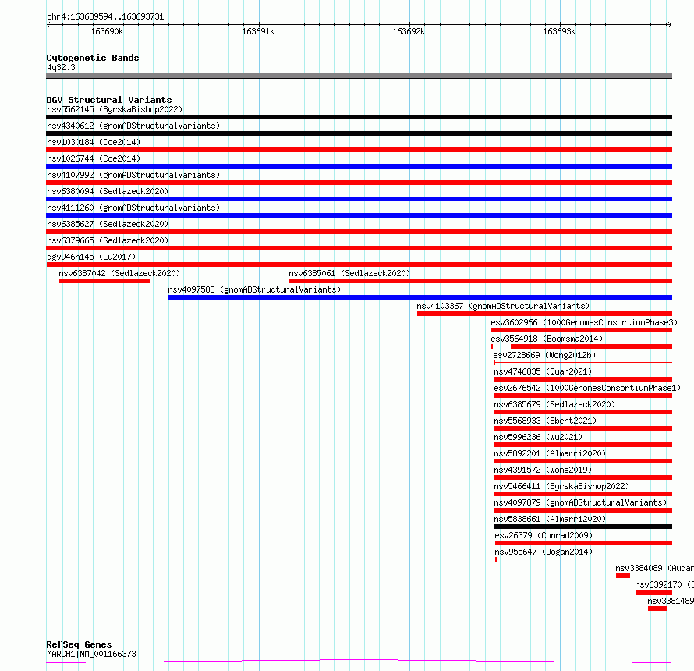This screenshot has width=694, height=671.
Task: Click the nsv4103367 gnomADStructuralVariants label
Action: point(503,306)
